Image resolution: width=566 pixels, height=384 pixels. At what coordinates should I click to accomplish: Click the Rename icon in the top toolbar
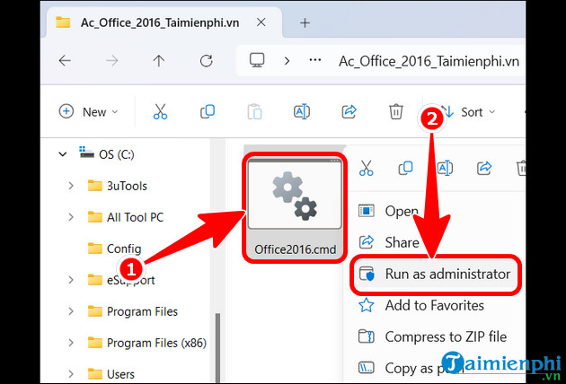pyautogui.click(x=302, y=111)
